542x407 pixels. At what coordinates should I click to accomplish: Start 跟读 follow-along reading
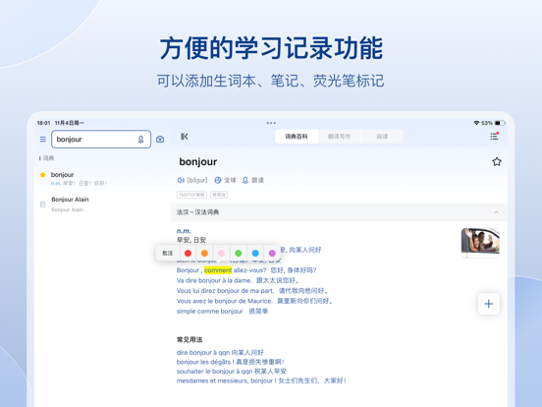(253, 180)
